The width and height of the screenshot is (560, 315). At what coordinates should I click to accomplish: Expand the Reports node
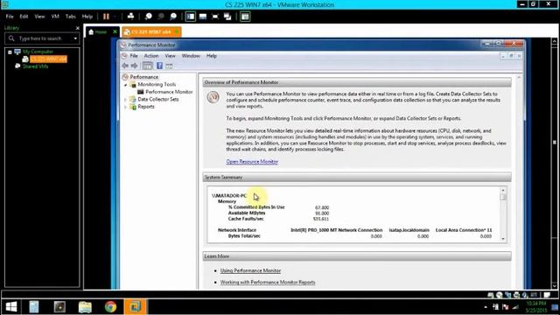pos(126,107)
